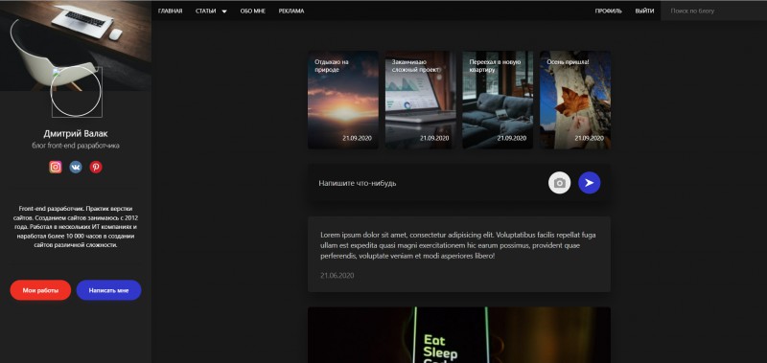The height and width of the screenshot is (363, 767).
Task: Open ОБО МНЕ page
Action: coord(253,11)
